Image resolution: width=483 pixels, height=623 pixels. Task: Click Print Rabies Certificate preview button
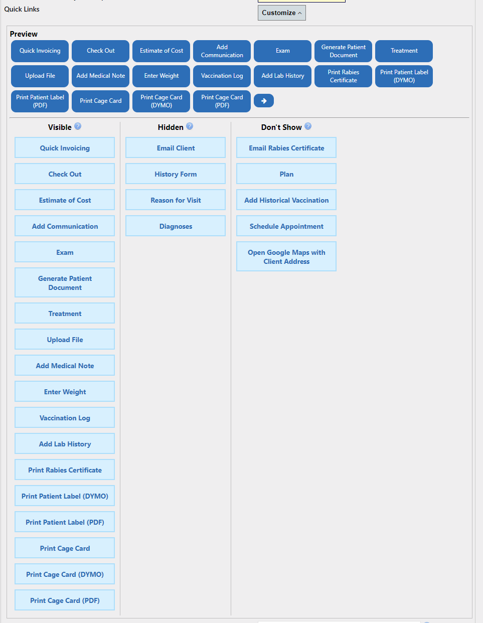(x=344, y=76)
